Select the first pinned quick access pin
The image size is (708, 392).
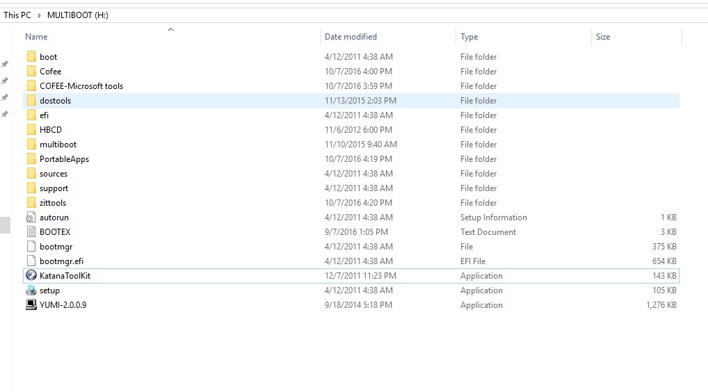[4, 64]
